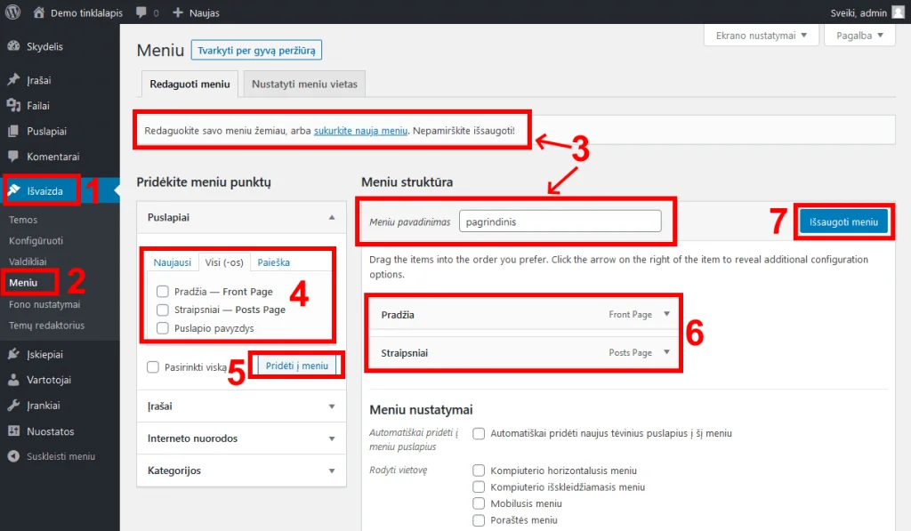The height and width of the screenshot is (531, 911).
Task: Open Fono nustatymai submenu item
Action: [x=44, y=304]
